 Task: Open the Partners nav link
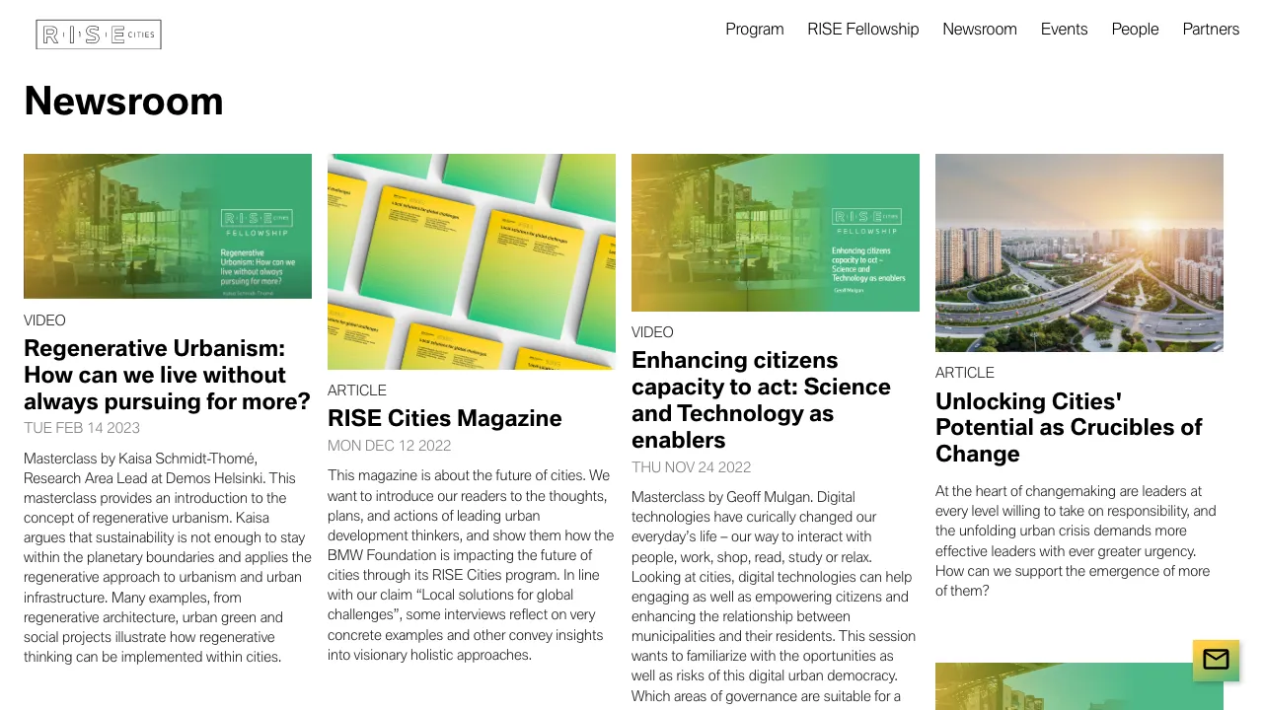1211,30
